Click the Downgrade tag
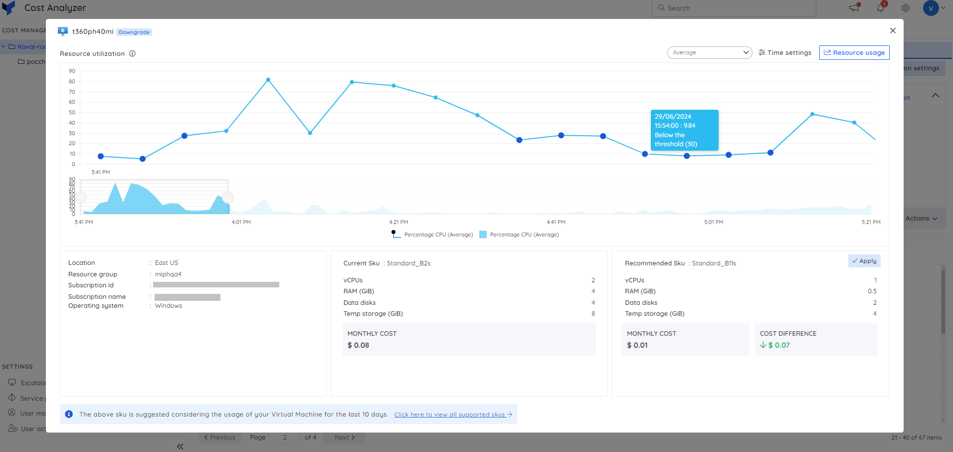The image size is (953, 452). coord(134,32)
